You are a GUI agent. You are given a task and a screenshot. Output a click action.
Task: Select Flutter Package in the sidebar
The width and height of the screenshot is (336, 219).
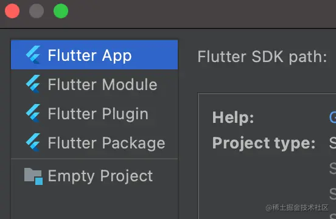coord(94,143)
